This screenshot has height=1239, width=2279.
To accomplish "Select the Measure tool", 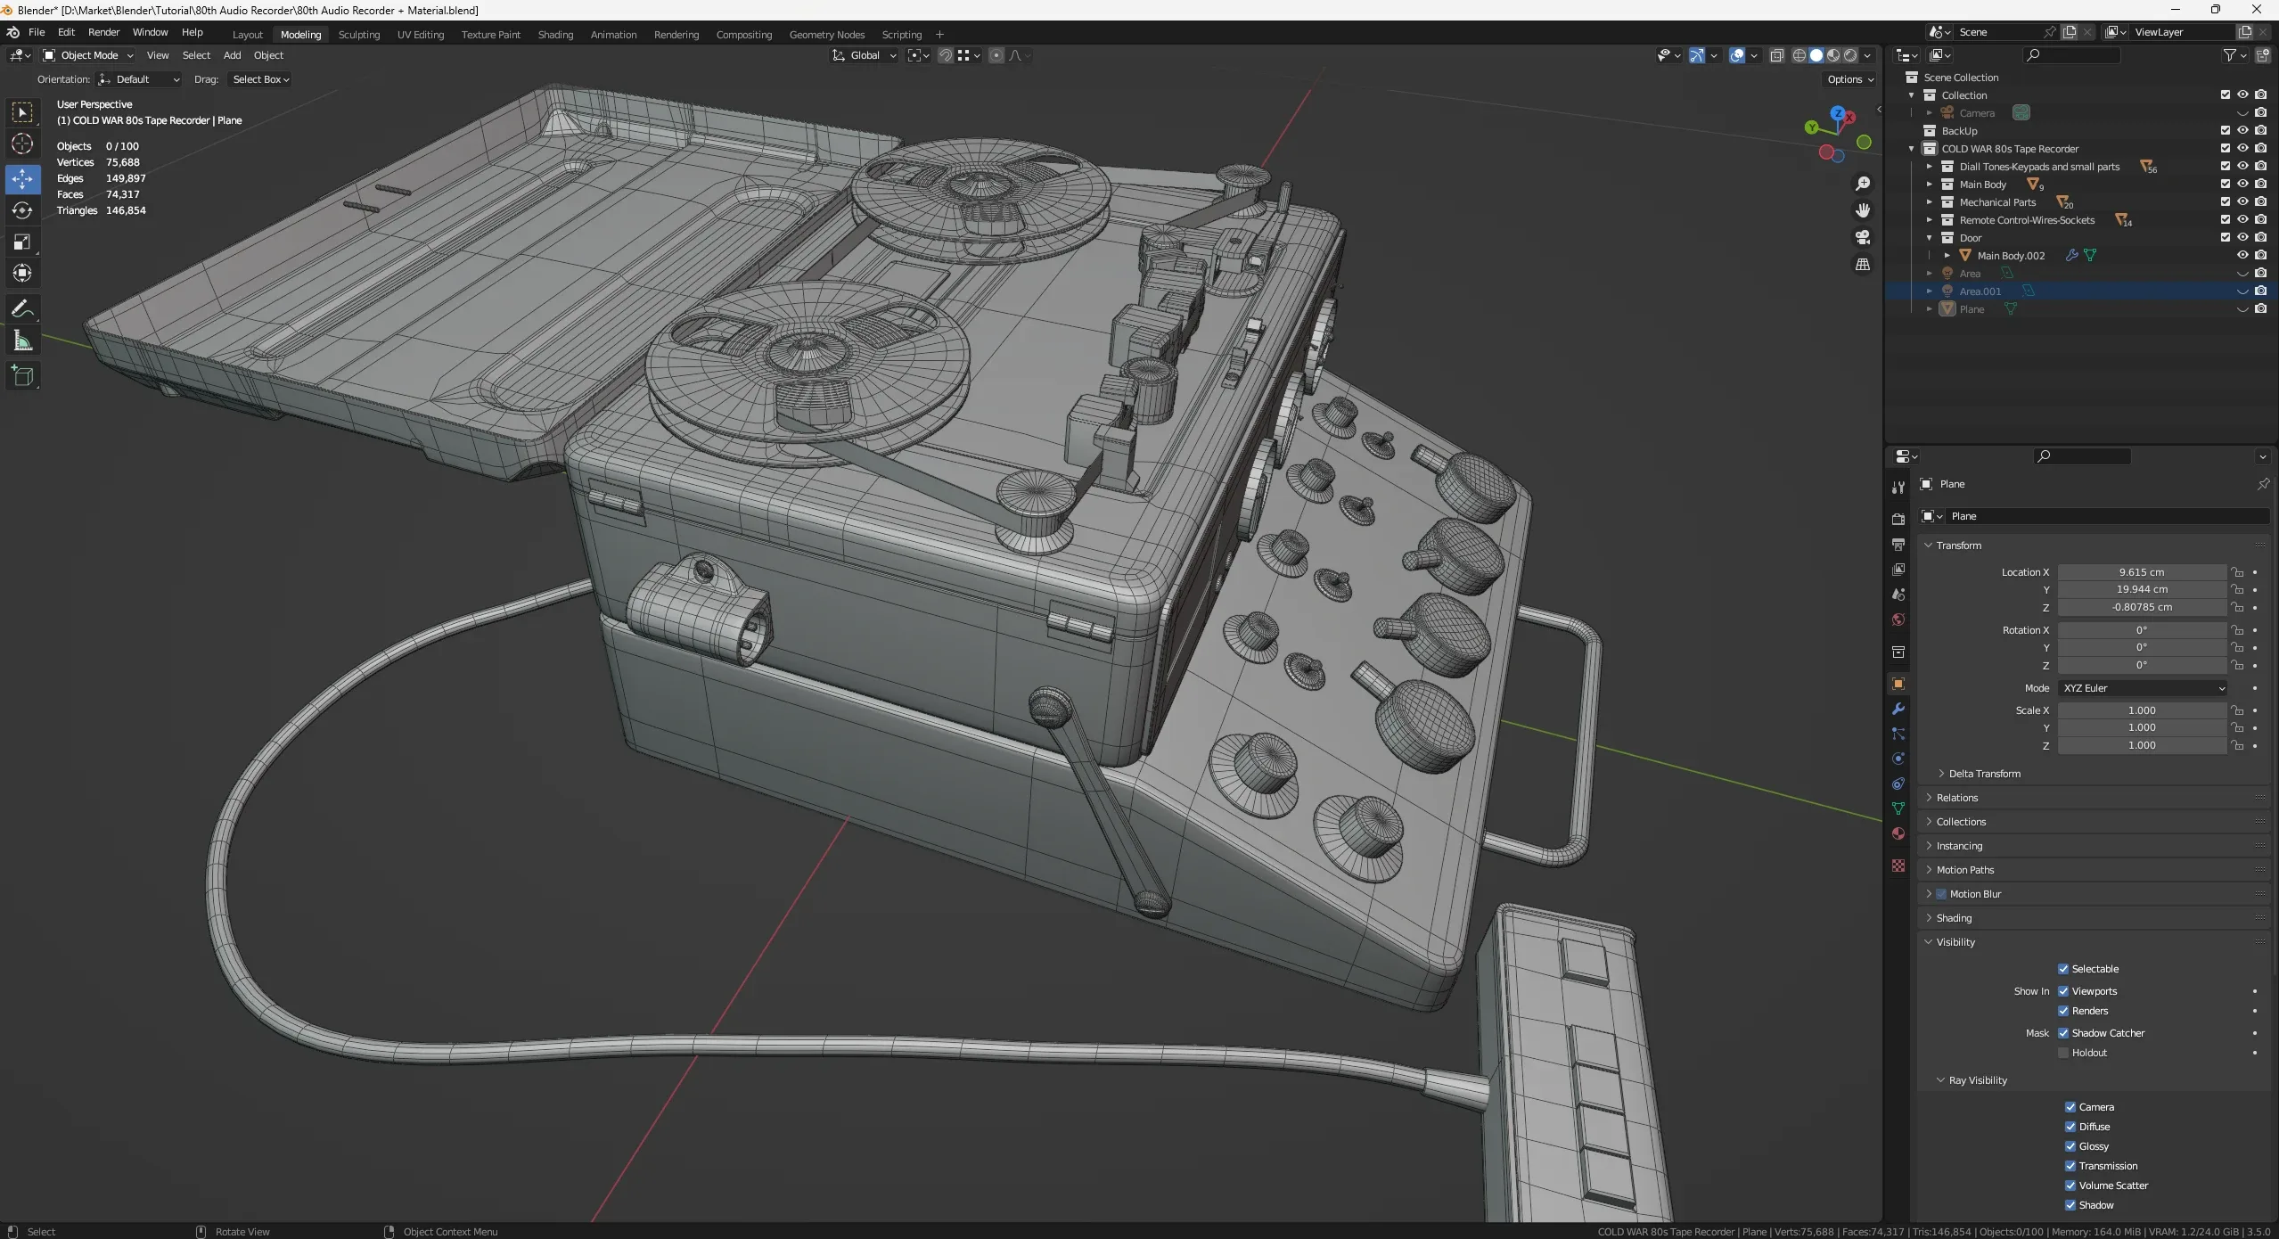I will click(x=22, y=341).
